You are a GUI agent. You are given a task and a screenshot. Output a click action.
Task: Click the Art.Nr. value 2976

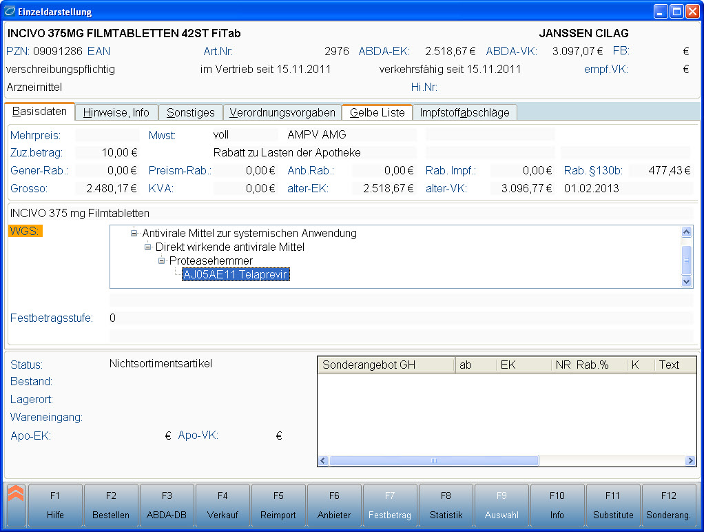pos(337,51)
